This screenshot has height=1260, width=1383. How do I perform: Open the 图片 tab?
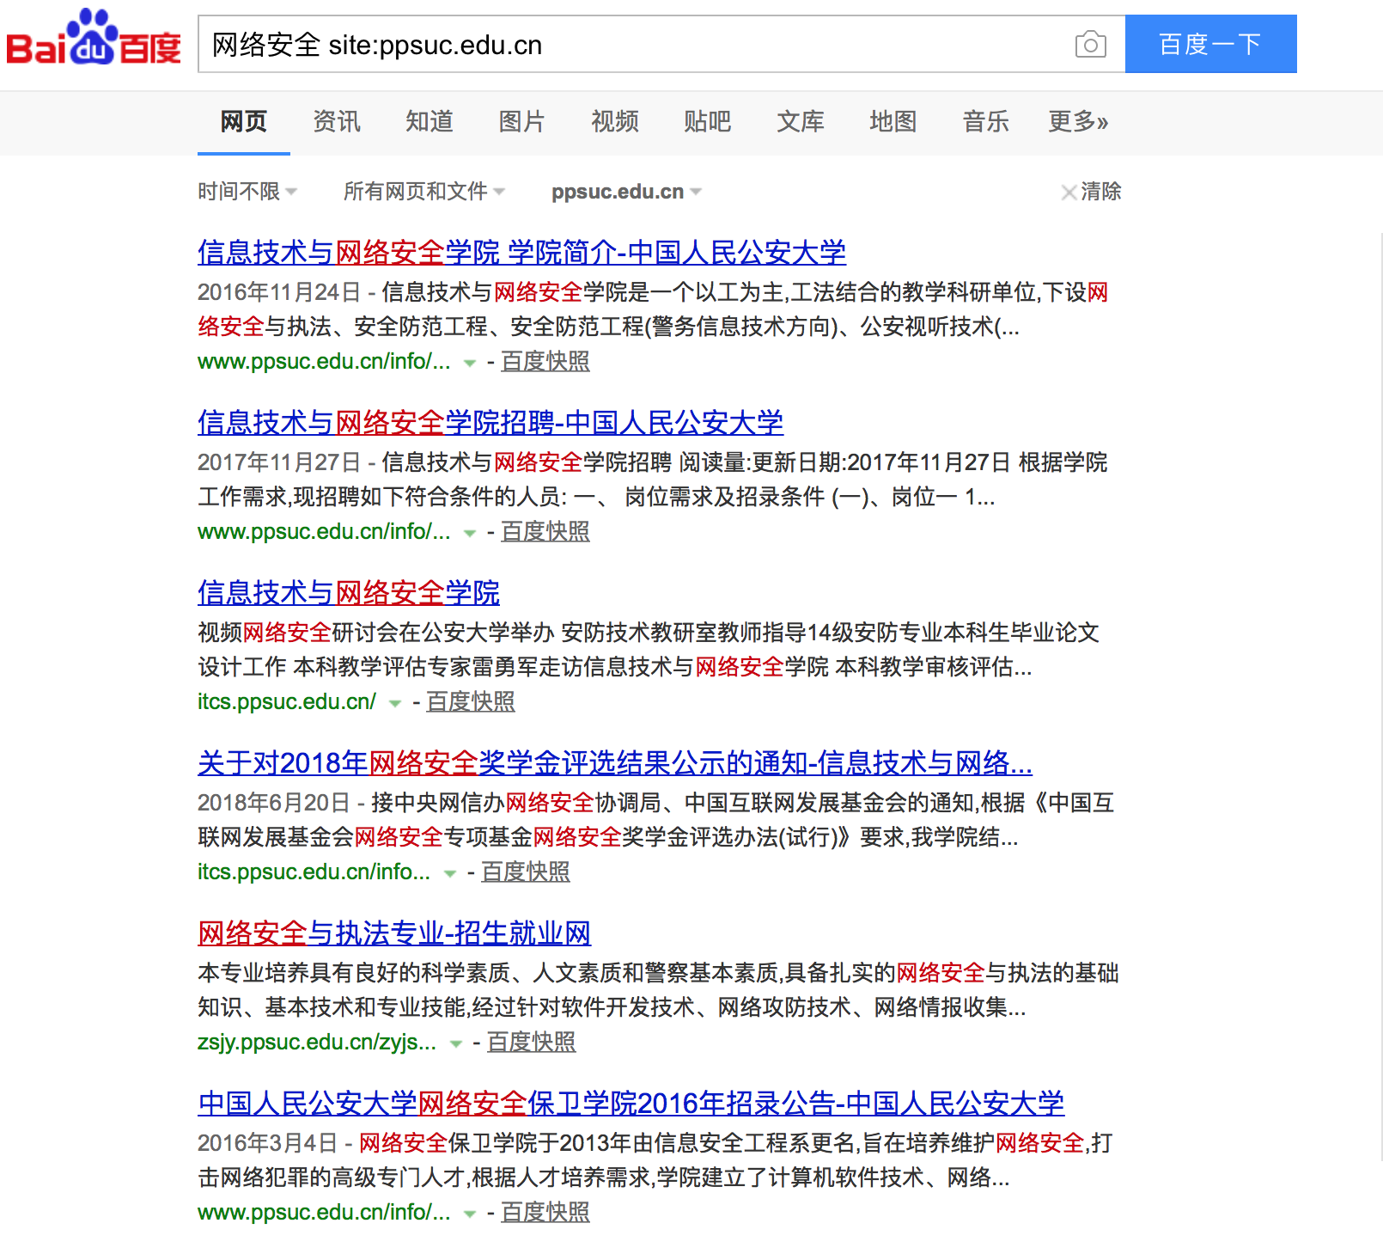pos(522,121)
